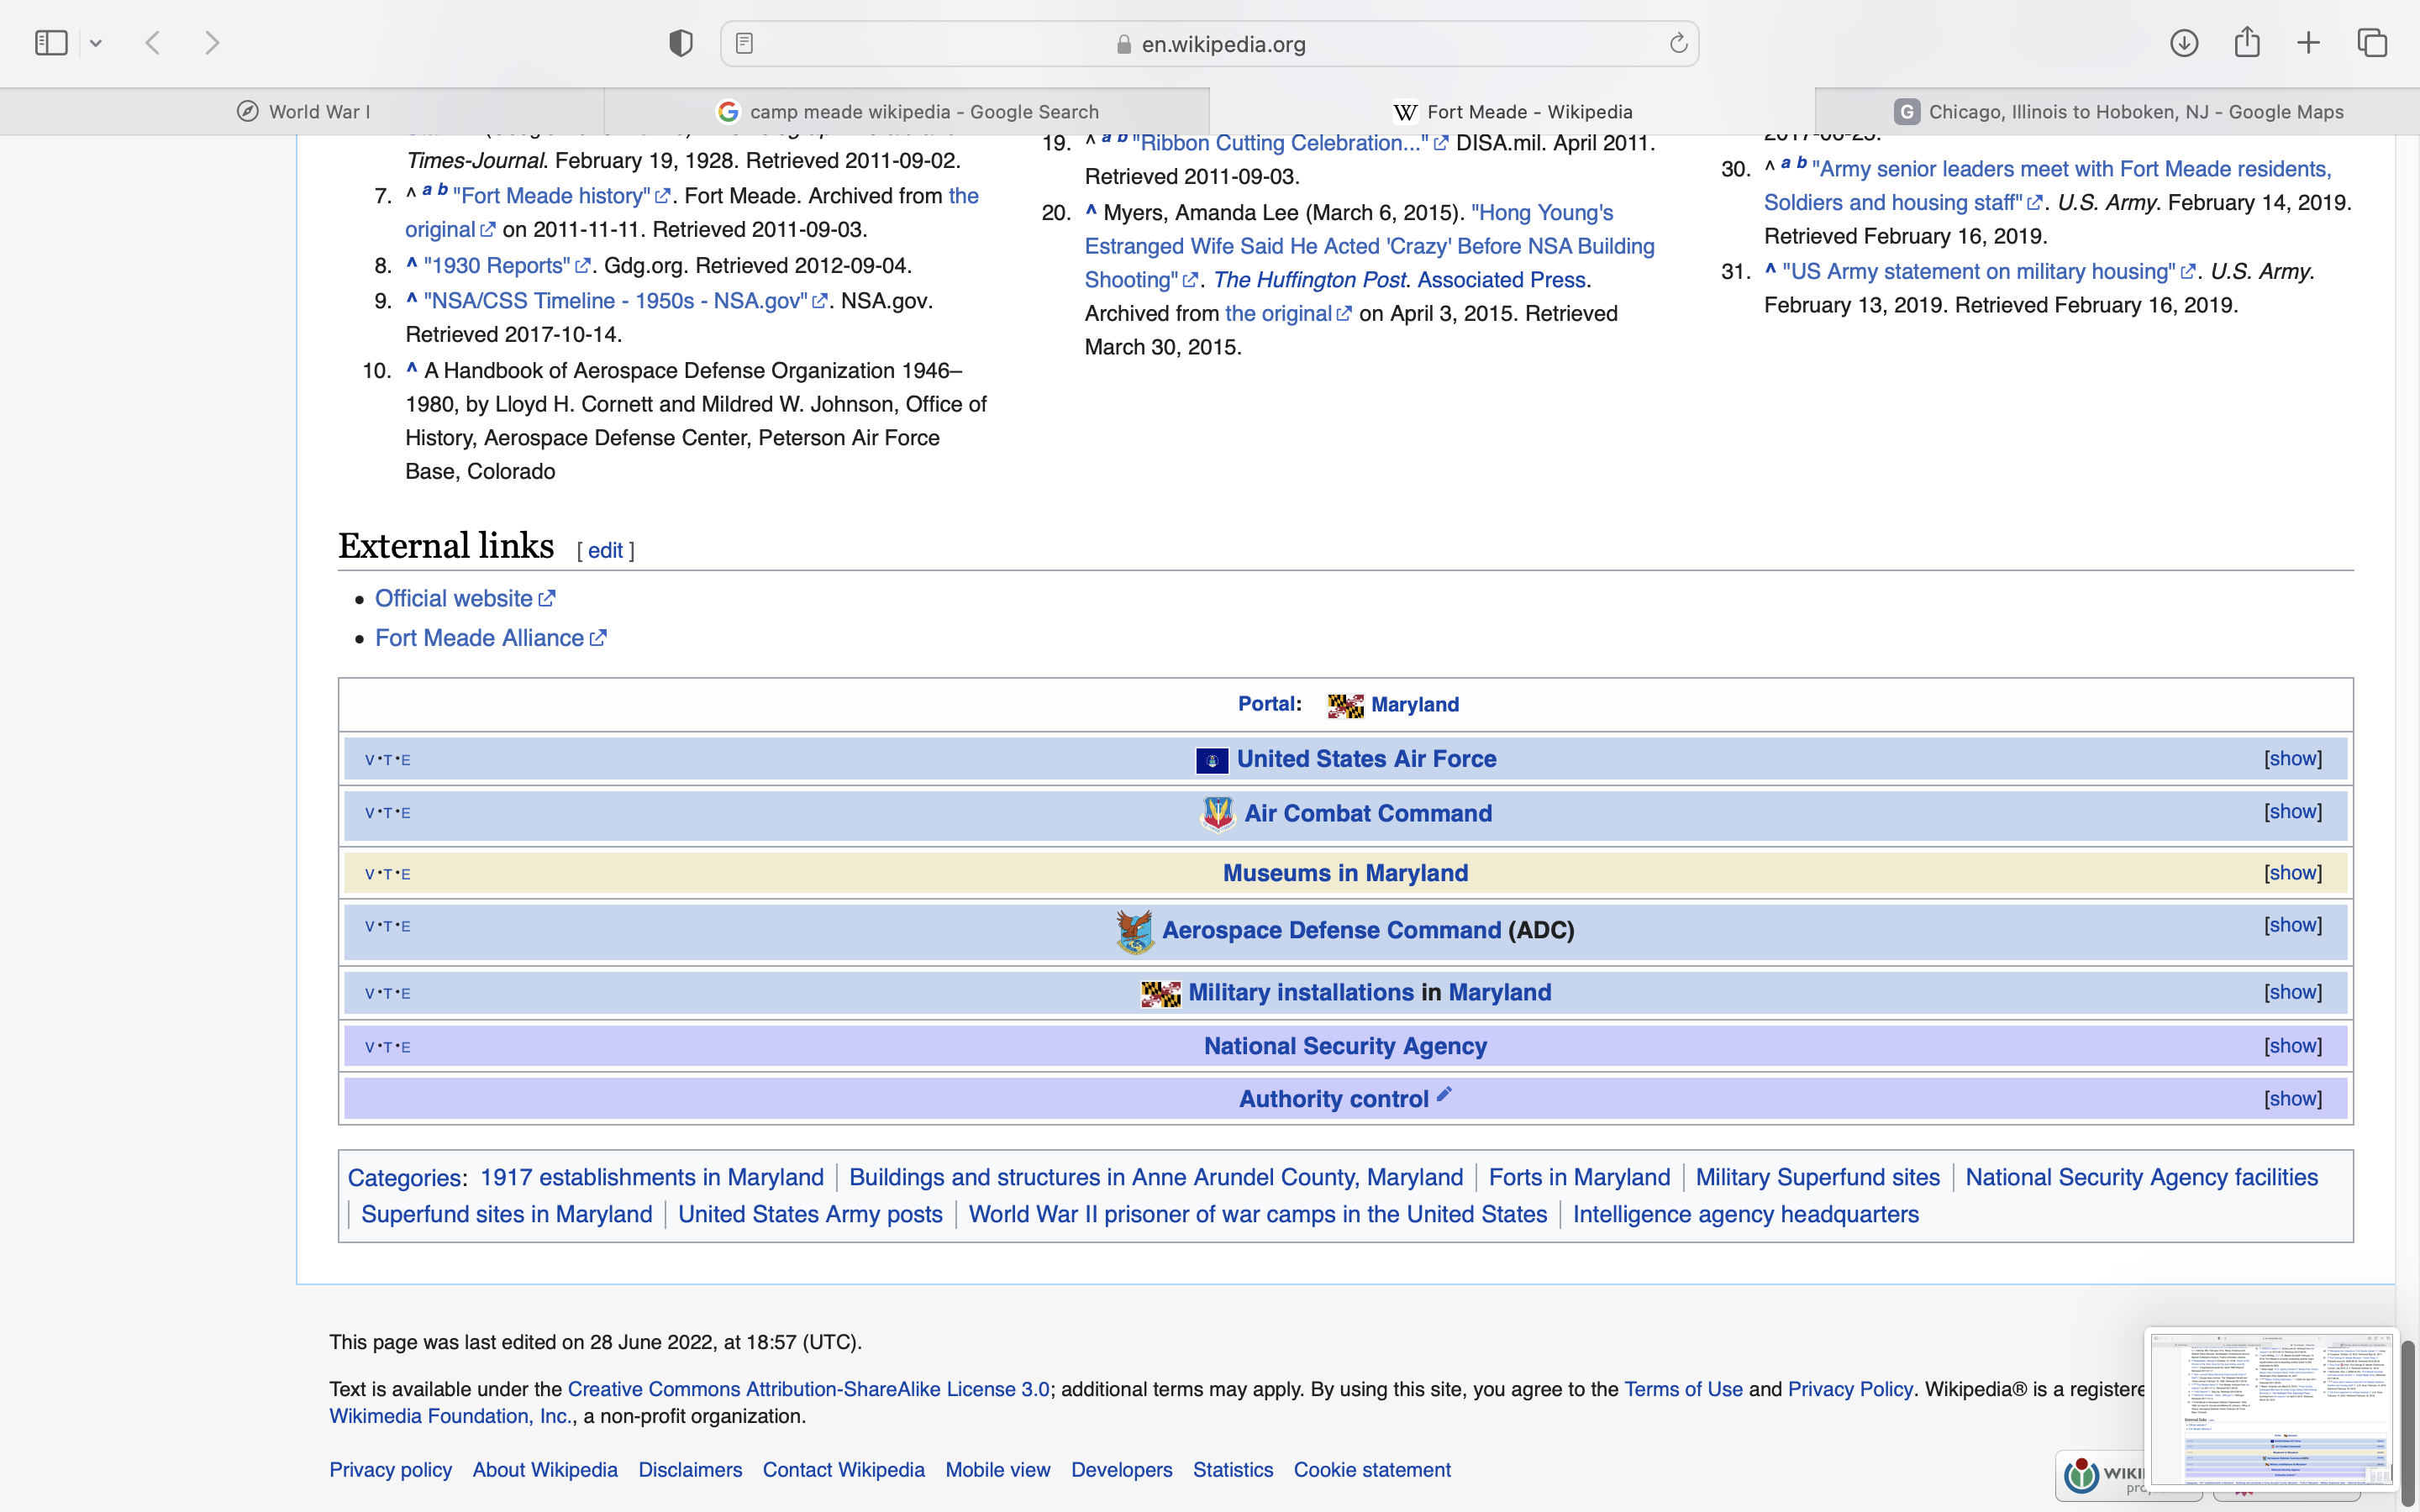
Task: Show the tab overview icon
Action: [2372, 43]
